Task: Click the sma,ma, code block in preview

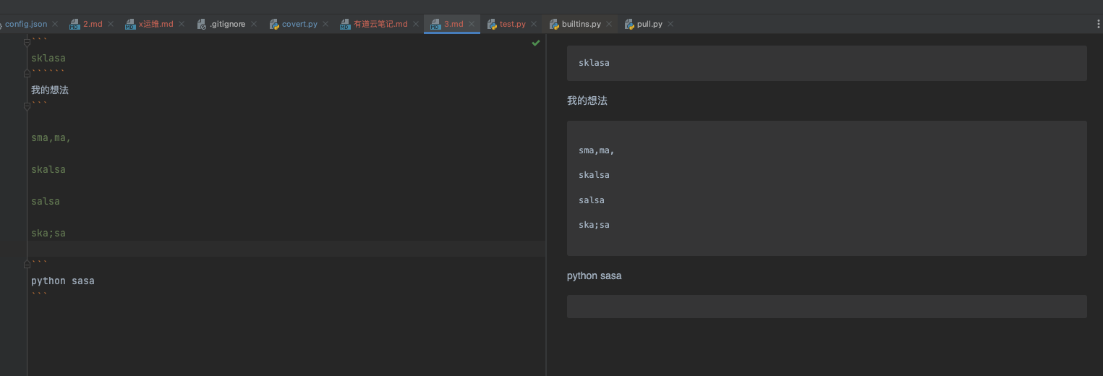Action: (x=827, y=188)
